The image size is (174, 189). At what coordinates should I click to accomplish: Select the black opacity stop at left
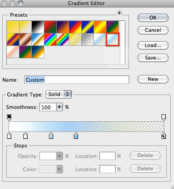coord(9,117)
